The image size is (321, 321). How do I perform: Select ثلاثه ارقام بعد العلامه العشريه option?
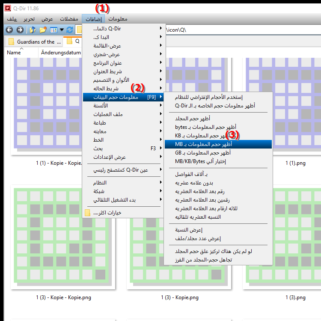(x=218, y=208)
